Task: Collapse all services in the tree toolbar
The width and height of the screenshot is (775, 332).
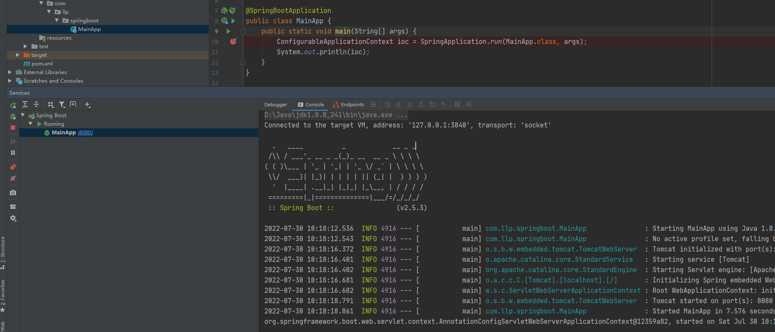Action: click(36, 104)
